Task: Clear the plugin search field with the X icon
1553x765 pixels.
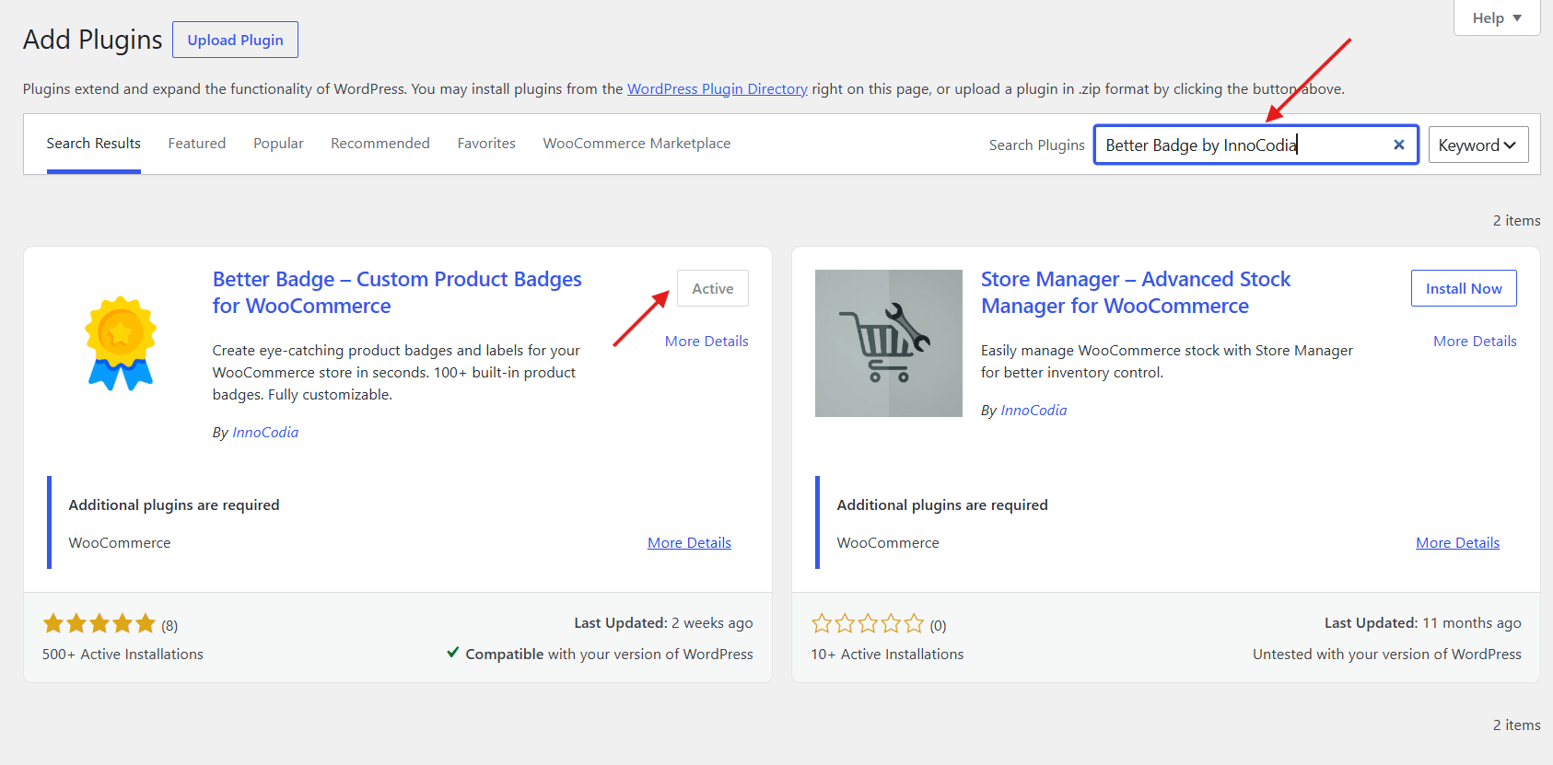Action: tap(1398, 145)
